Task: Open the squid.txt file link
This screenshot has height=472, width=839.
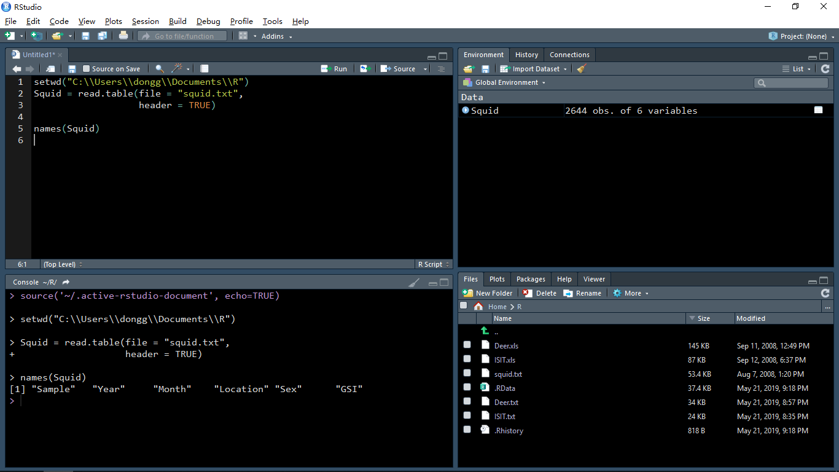Action: pyautogui.click(x=508, y=374)
